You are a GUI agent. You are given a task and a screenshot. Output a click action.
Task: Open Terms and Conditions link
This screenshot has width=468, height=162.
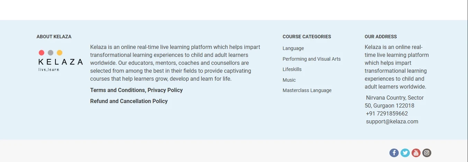pyautogui.click(x=117, y=90)
